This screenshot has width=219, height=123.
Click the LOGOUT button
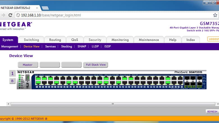point(213,39)
